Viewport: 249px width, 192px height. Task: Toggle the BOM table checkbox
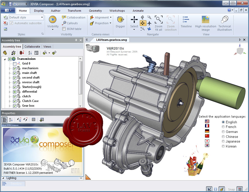coord(64,29)
